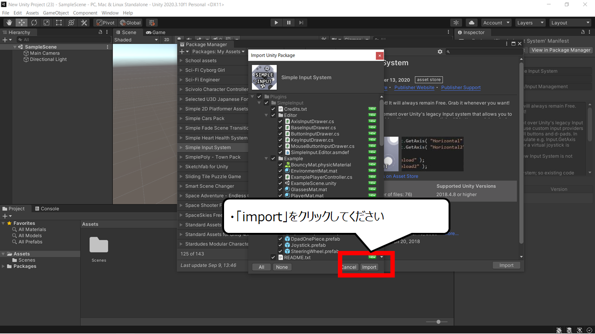This screenshot has height=334, width=595.
Task: Uncheck README.txt checkbox
Action: [x=273, y=257]
